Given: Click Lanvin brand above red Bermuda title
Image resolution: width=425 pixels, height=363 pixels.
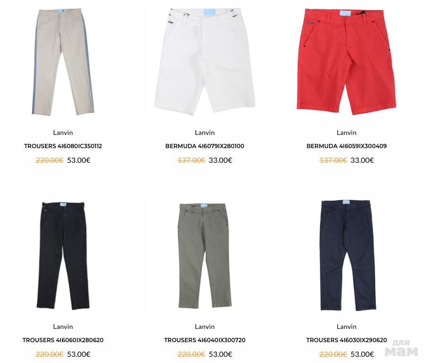Looking at the screenshot, I should (x=347, y=133).
